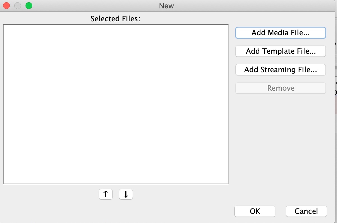The image size is (337, 223).
Task: Close the New window with red button
Action: point(6,6)
